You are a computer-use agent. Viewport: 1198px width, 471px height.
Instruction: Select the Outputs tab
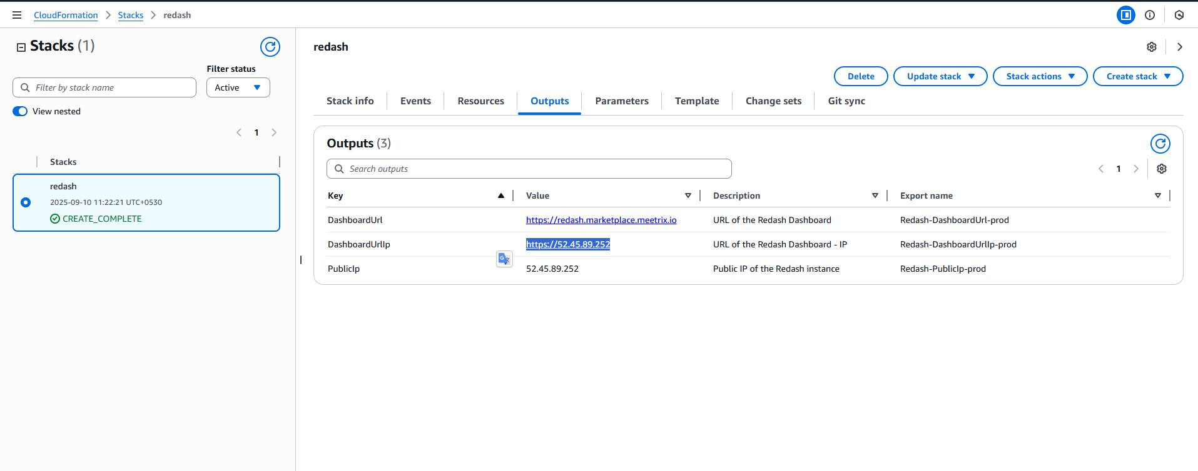[550, 101]
